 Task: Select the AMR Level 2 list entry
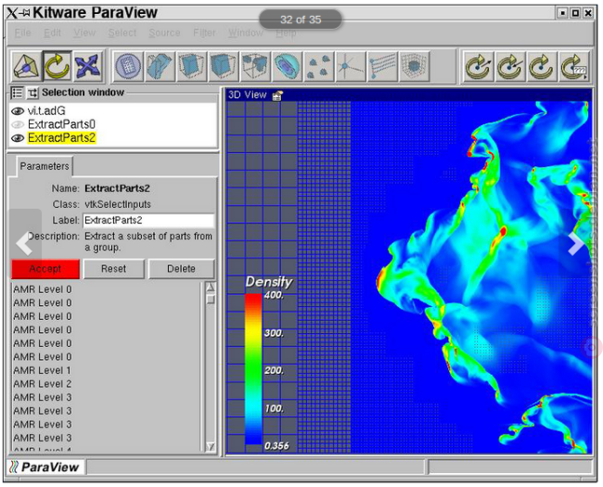tap(43, 384)
